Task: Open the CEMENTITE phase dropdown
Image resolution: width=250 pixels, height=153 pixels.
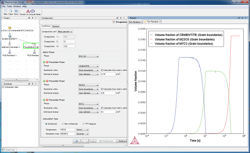Action: coord(89,66)
